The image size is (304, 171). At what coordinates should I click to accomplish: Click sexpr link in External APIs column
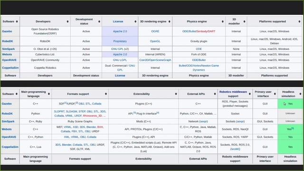click(203, 122)
